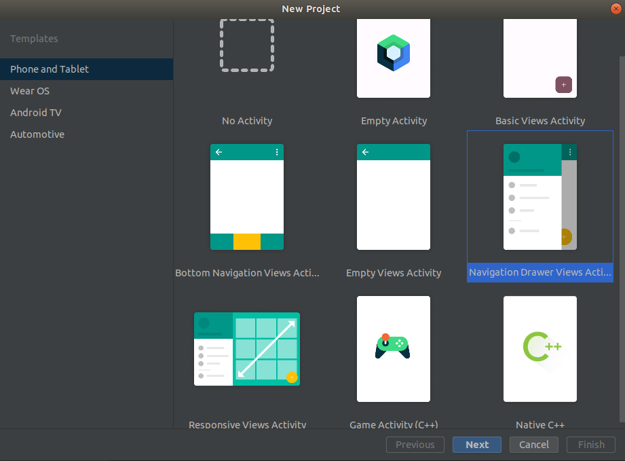Select the No Activity dashed-box template
Image resolution: width=625 pixels, height=461 pixels.
[x=247, y=45]
